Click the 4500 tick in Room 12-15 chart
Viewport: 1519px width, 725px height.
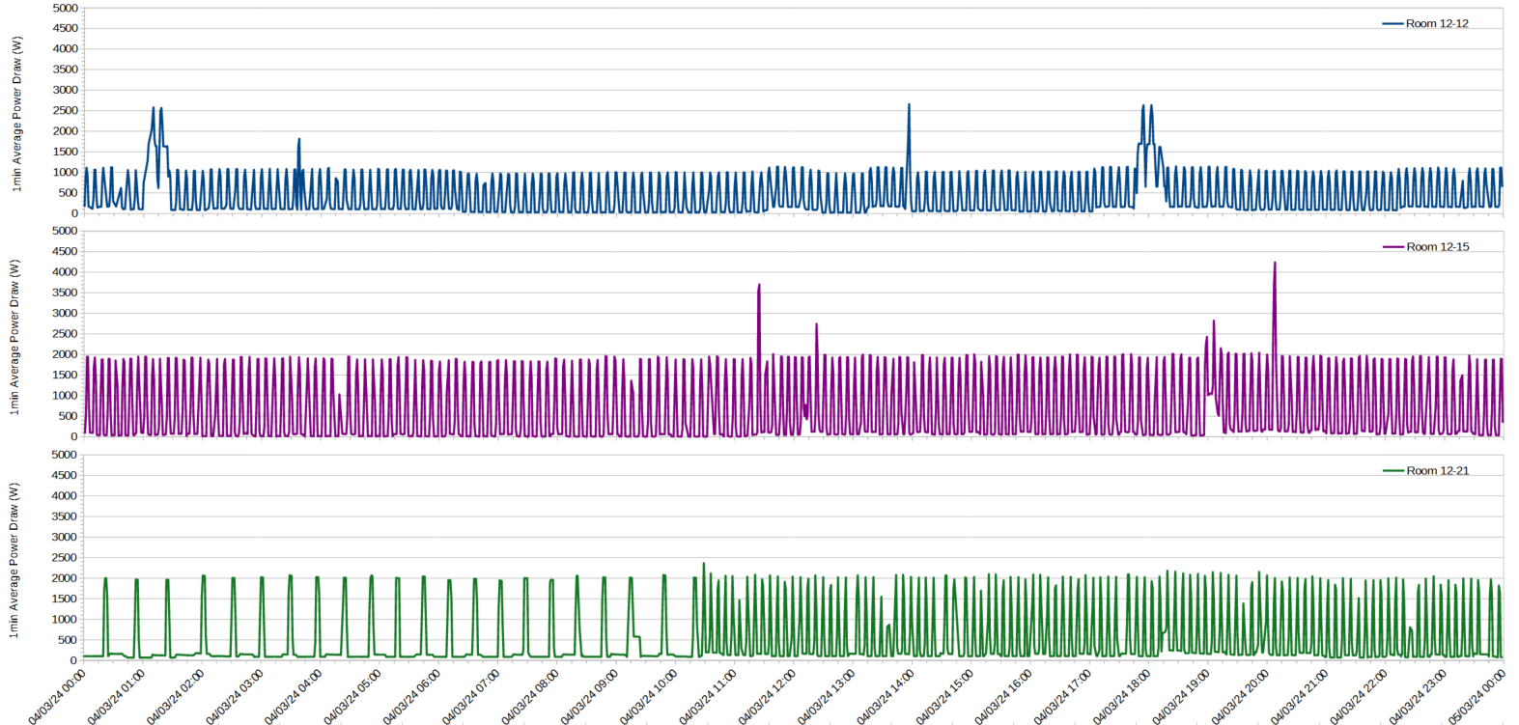coord(66,252)
